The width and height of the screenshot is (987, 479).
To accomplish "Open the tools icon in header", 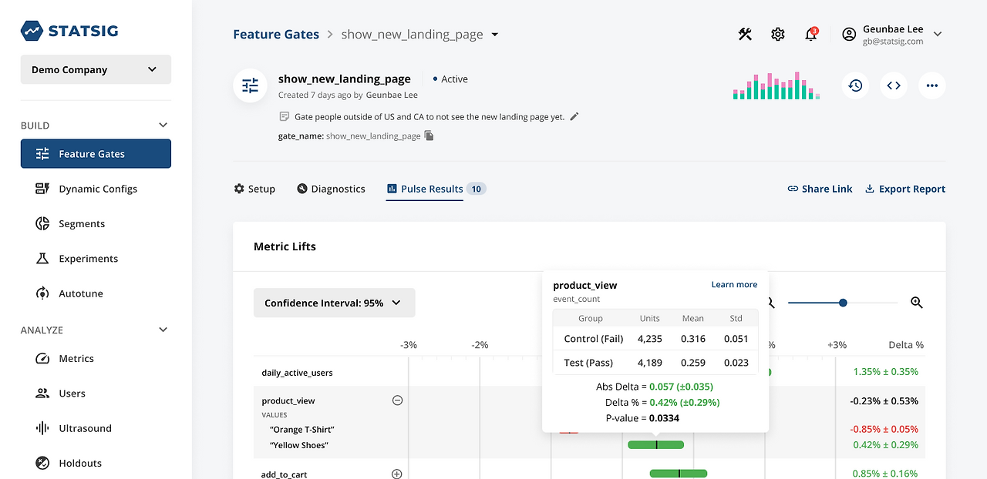I will pyautogui.click(x=745, y=34).
